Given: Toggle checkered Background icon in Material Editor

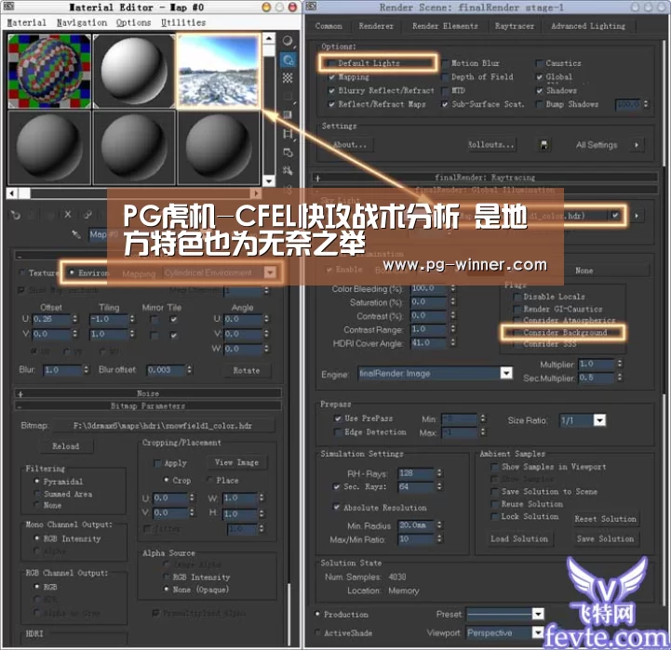Looking at the screenshot, I should tap(288, 78).
